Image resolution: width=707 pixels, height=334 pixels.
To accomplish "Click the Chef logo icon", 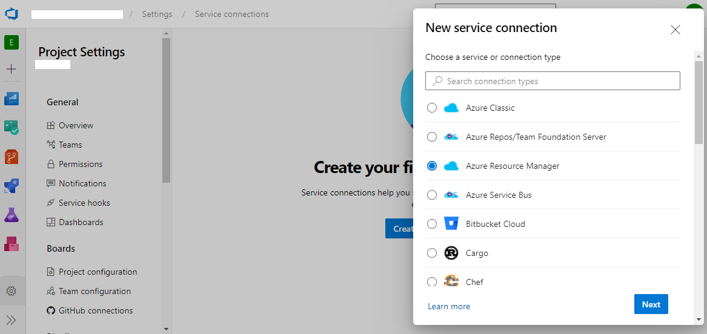I will click(451, 281).
